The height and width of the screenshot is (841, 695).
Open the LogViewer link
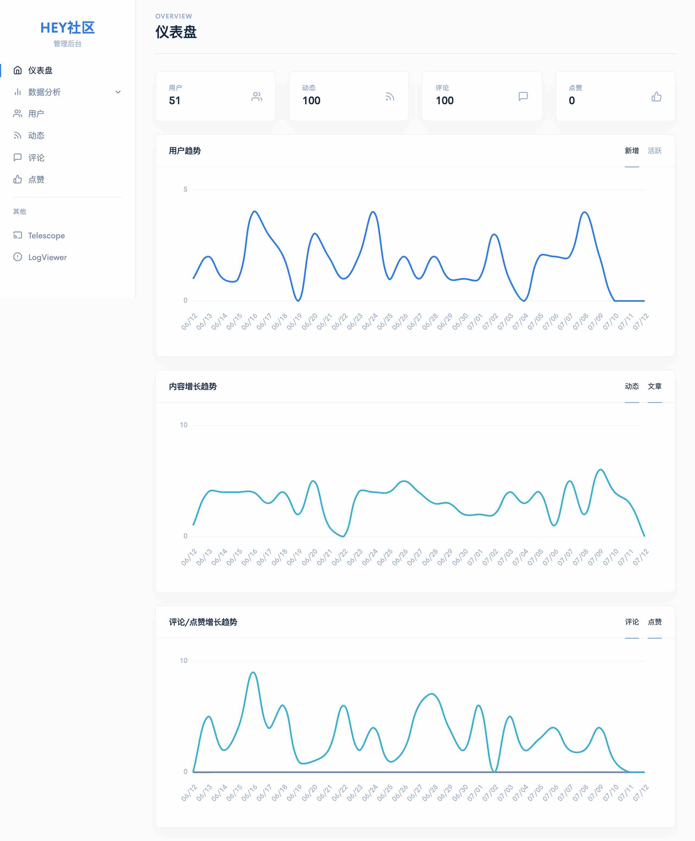(x=47, y=257)
